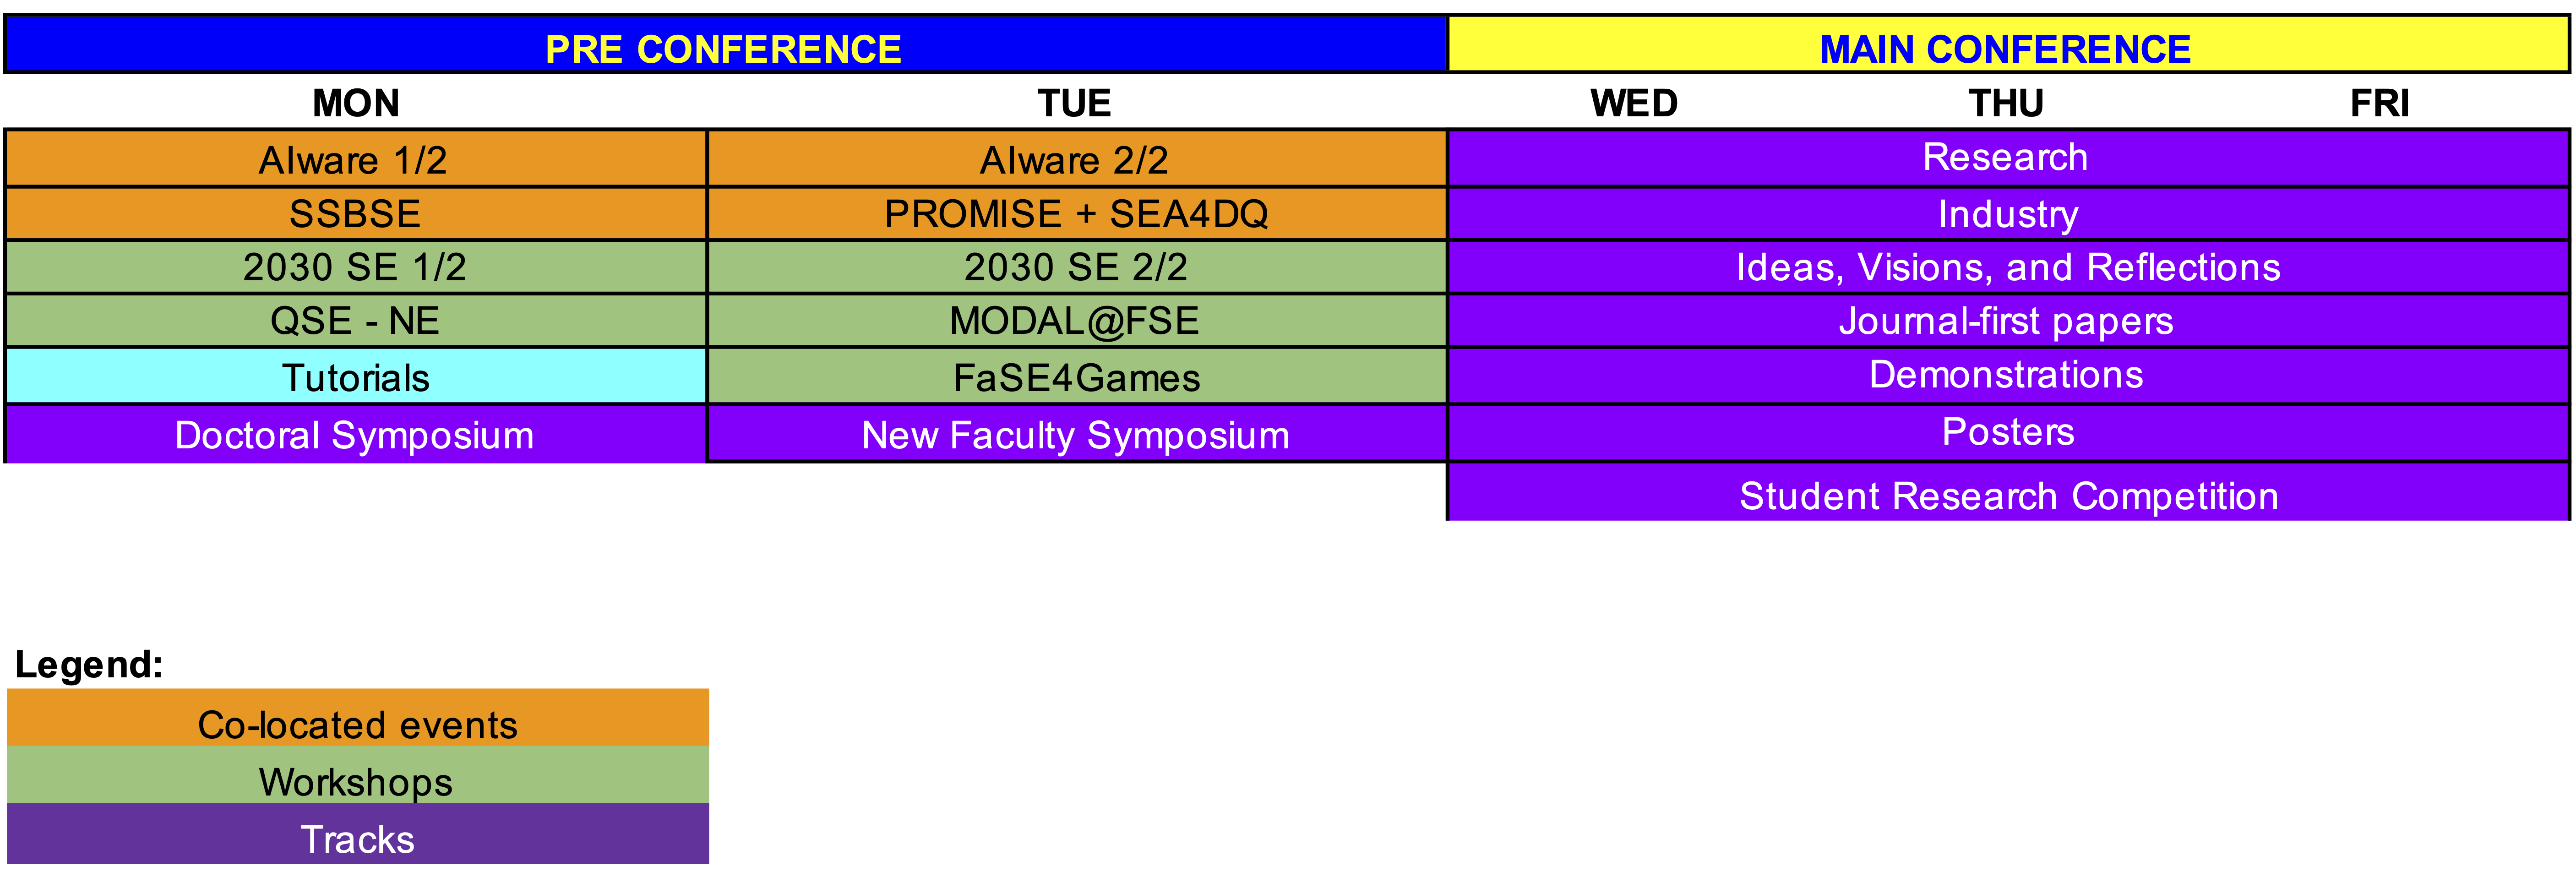Open the Journal-first papers track
Image resolution: width=2576 pixels, height=872 pixels.
point(2008,321)
